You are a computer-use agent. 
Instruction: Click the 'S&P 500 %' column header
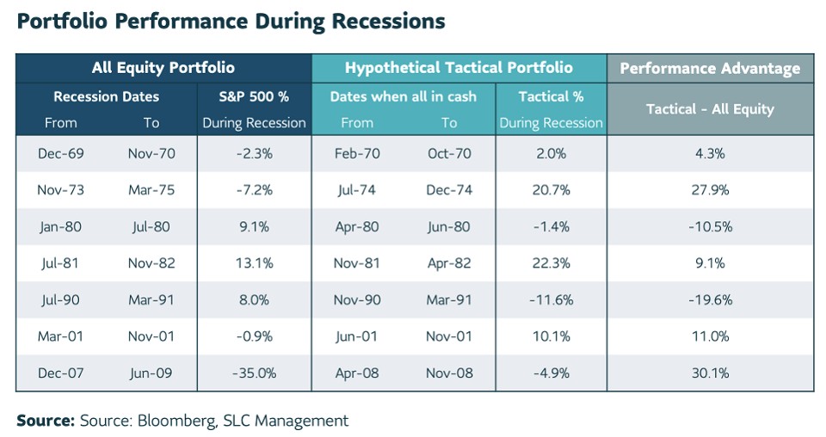pyautogui.click(x=254, y=96)
